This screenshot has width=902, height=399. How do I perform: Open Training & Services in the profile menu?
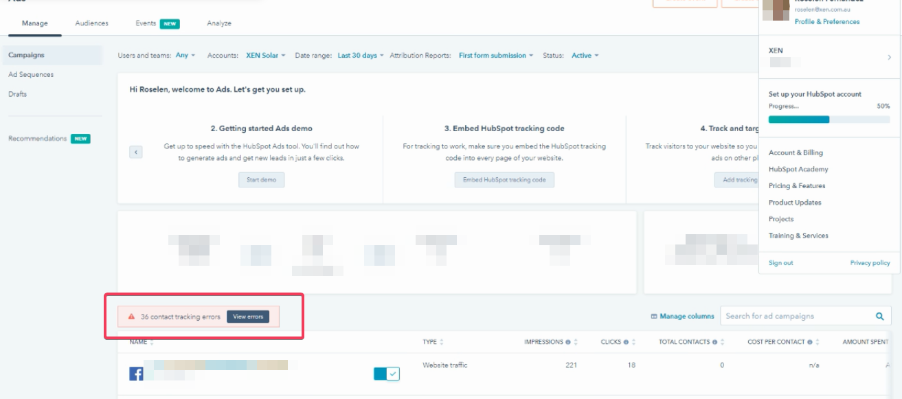(x=798, y=236)
